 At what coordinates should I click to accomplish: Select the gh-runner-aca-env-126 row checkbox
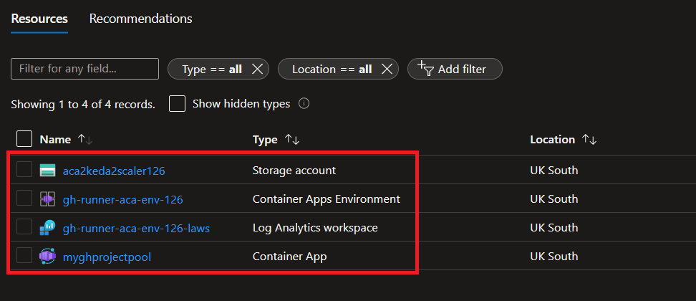[x=24, y=198]
